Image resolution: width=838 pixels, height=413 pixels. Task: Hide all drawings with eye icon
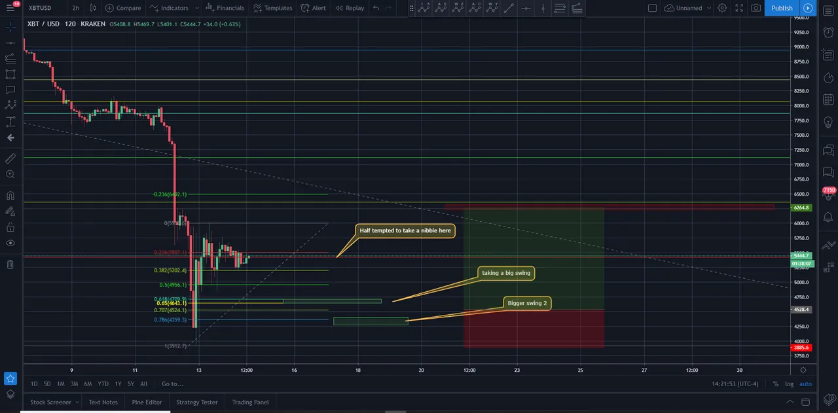[10, 243]
